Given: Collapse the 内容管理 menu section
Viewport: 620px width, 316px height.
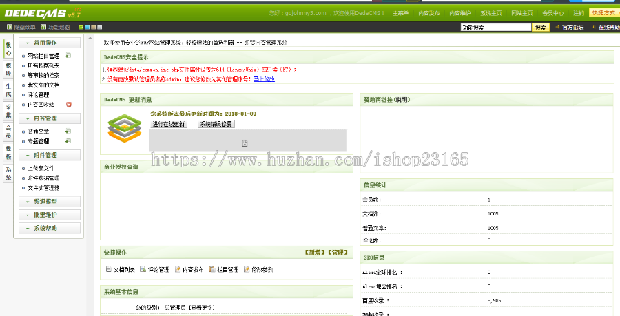Looking at the screenshot, I should click(50, 118).
